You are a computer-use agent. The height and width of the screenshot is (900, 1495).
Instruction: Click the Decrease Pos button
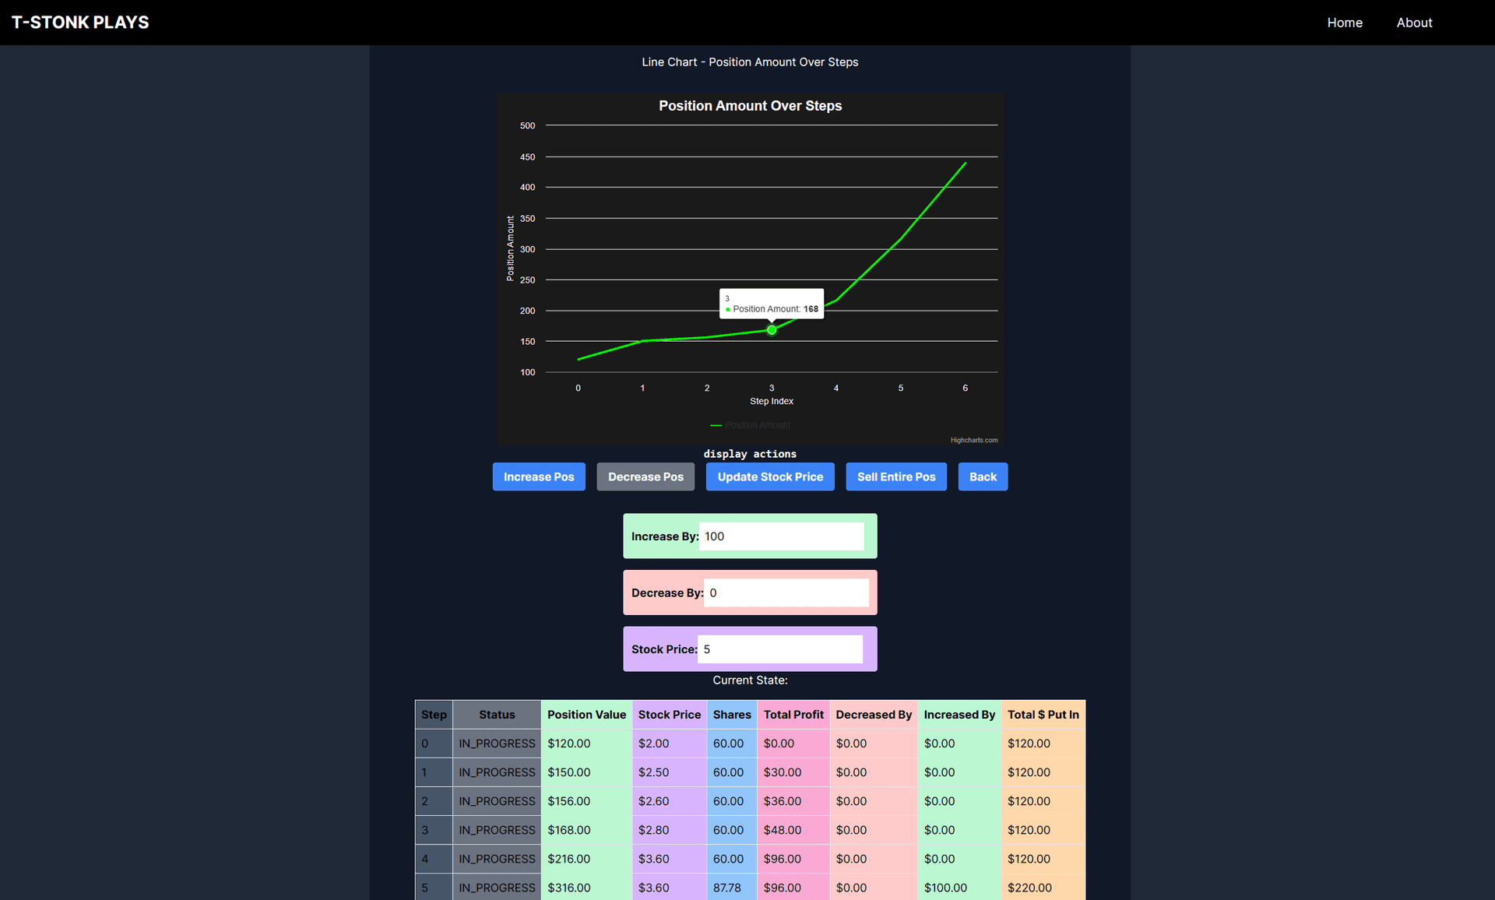pyautogui.click(x=645, y=476)
